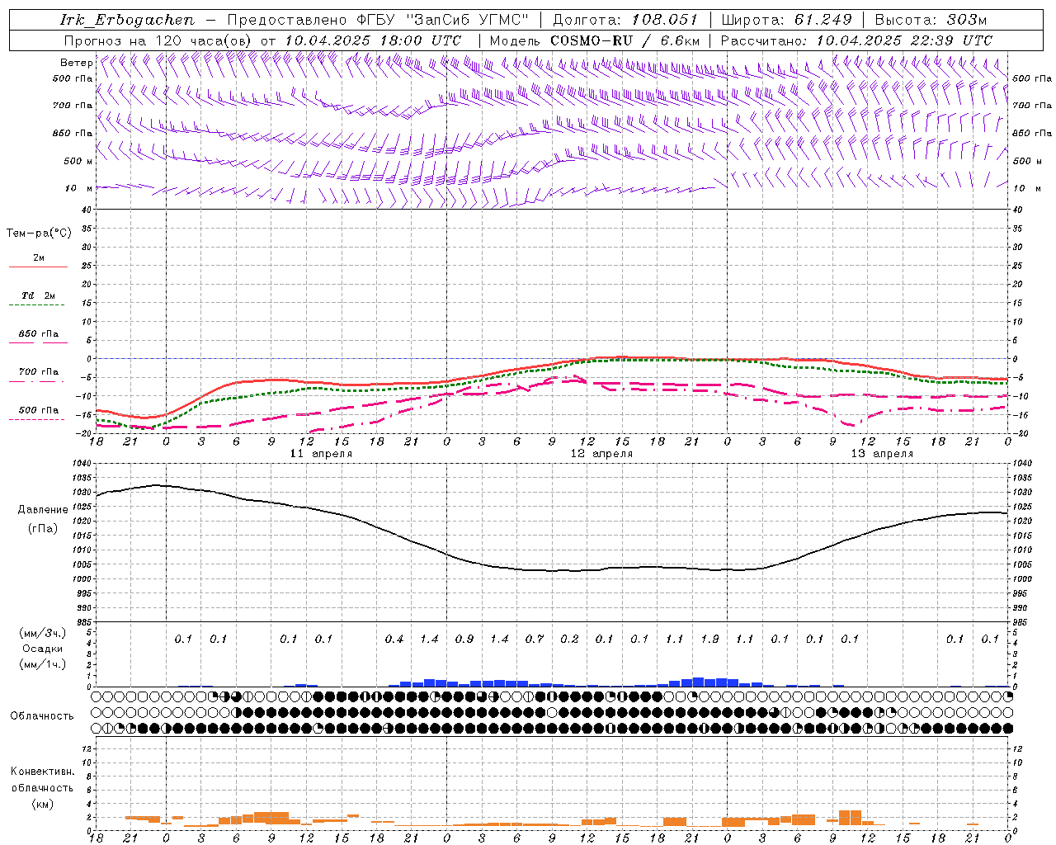Click the 'Прогноз на 120 часа(ов)' forecast text
The width and height of the screenshot is (1056, 845).
[x=159, y=40]
